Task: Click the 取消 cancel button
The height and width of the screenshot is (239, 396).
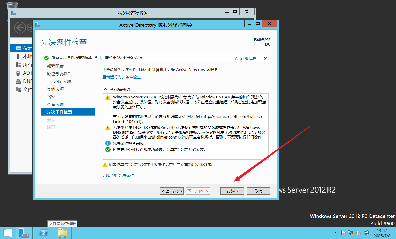Action: (258, 191)
